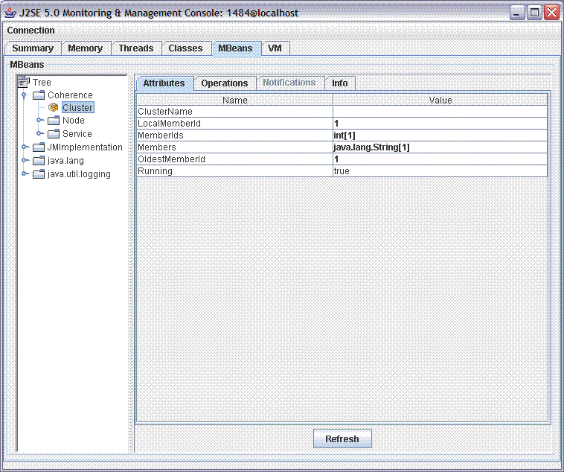Switch to the Threads tab
The height and width of the screenshot is (472, 564).
tap(136, 48)
